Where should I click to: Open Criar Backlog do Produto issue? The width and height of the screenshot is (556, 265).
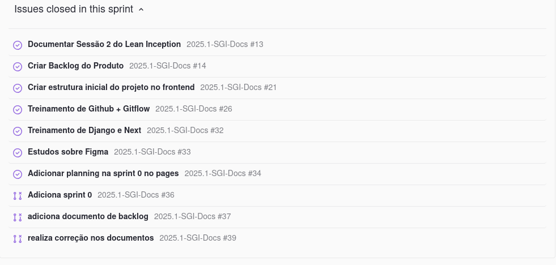point(75,66)
